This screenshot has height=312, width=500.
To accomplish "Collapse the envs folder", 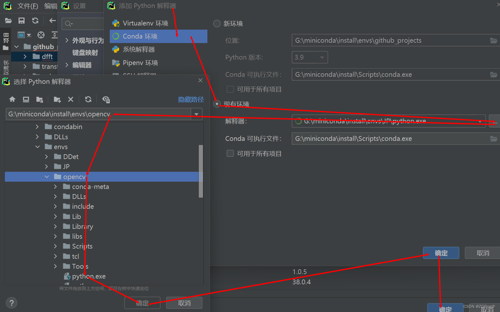I will click(x=37, y=147).
